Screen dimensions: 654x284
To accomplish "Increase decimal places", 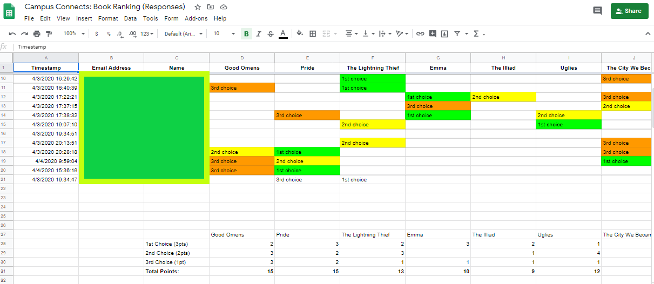I will point(133,33).
